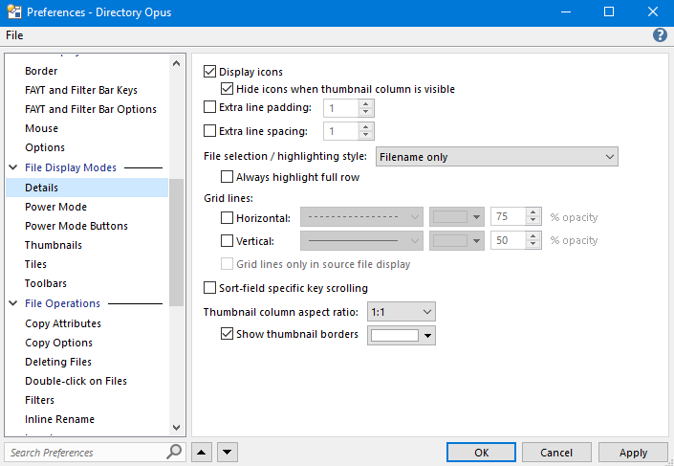Click the Extra line padding value field
Screen dimensions: 674x466
341,108
